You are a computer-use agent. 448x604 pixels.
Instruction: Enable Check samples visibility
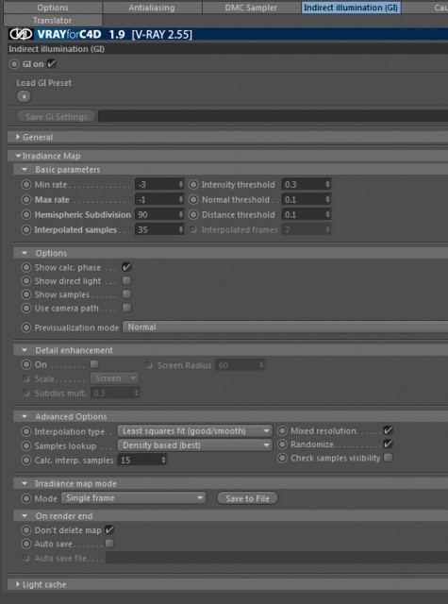(x=389, y=458)
